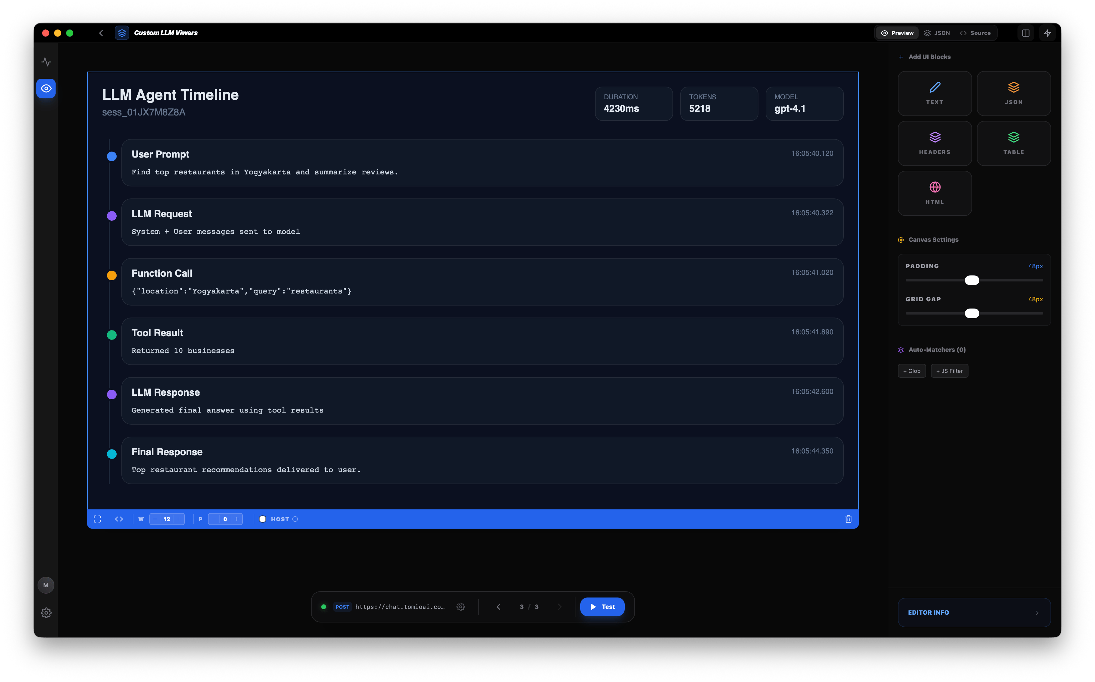Adjust the PADDING slider handle

pos(972,280)
